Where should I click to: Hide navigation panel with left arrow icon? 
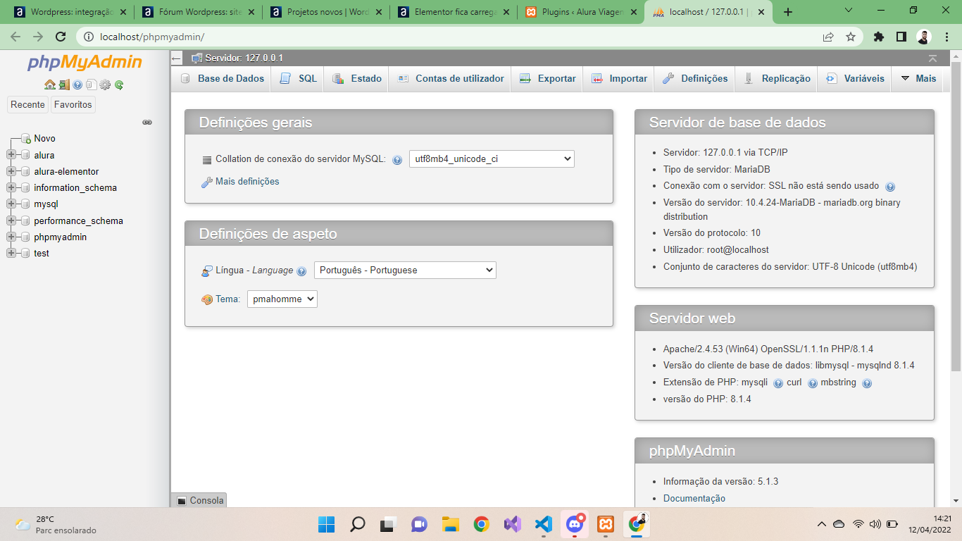click(x=177, y=58)
